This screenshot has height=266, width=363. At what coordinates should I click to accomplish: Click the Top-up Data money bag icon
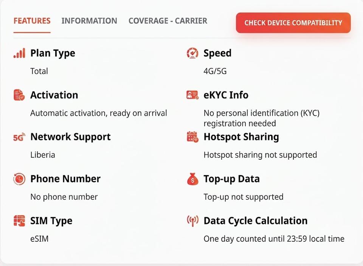[x=192, y=179]
